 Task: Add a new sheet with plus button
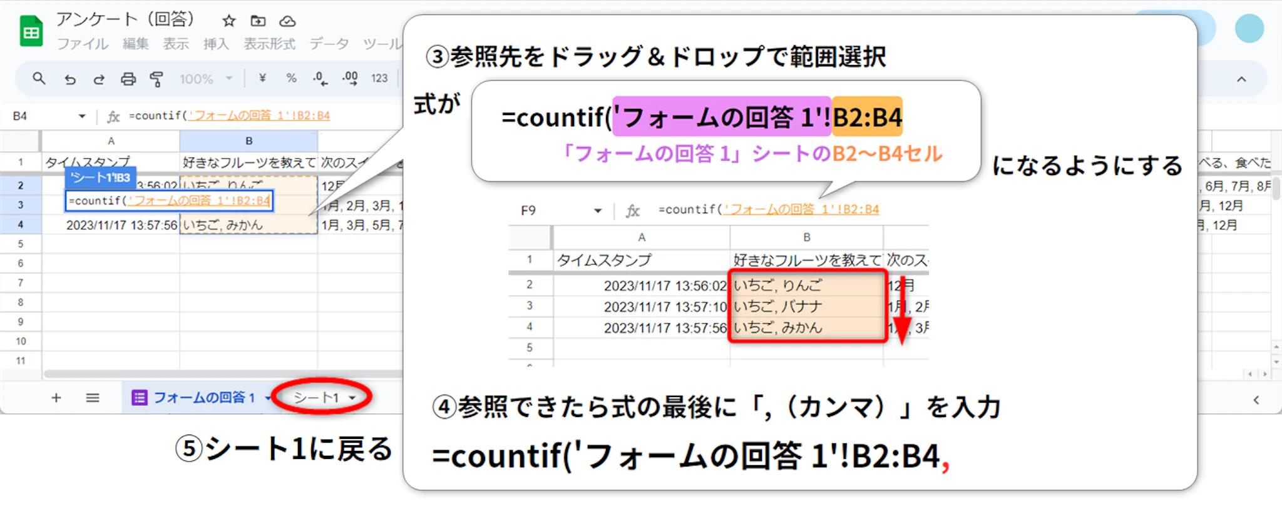56,398
